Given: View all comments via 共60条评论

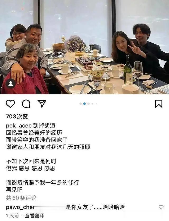Looking at the screenshot, I should point(21,198).
